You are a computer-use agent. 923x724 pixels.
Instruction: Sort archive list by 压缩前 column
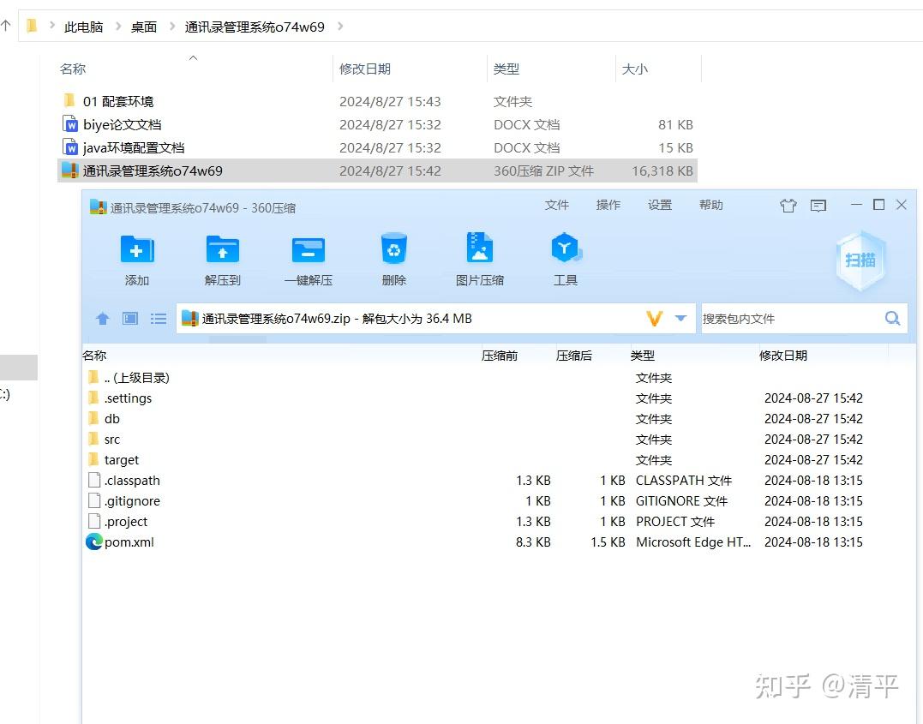tap(499, 356)
